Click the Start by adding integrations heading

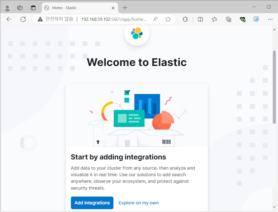(x=118, y=157)
